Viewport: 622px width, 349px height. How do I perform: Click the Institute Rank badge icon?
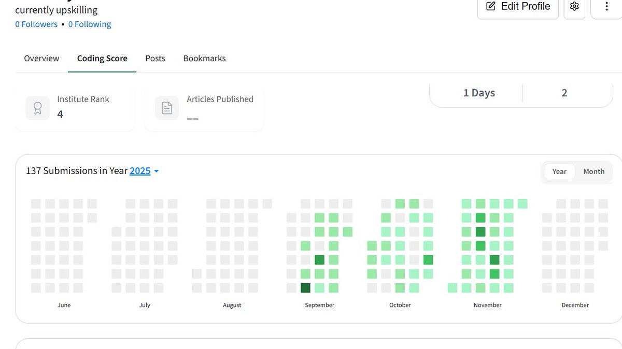(37, 108)
